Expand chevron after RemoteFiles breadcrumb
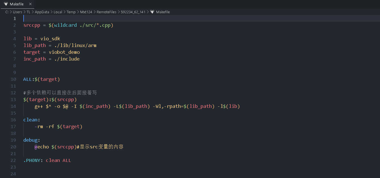 pyautogui.click(x=119, y=12)
